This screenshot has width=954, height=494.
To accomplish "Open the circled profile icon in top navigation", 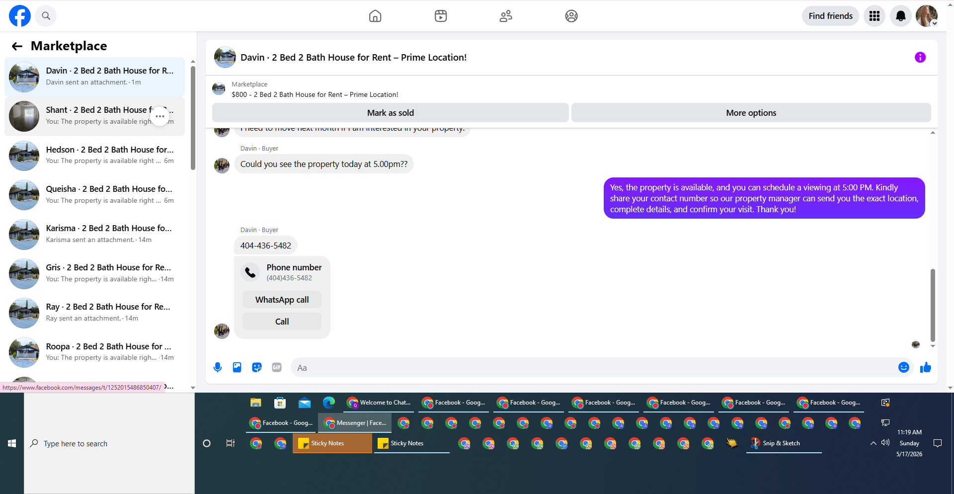I will (x=571, y=16).
